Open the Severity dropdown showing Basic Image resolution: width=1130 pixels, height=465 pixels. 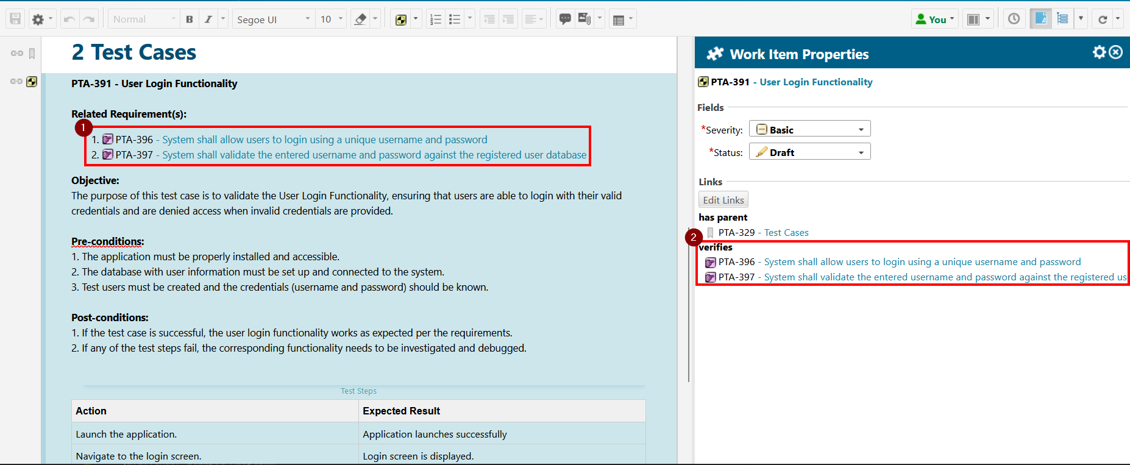click(809, 129)
